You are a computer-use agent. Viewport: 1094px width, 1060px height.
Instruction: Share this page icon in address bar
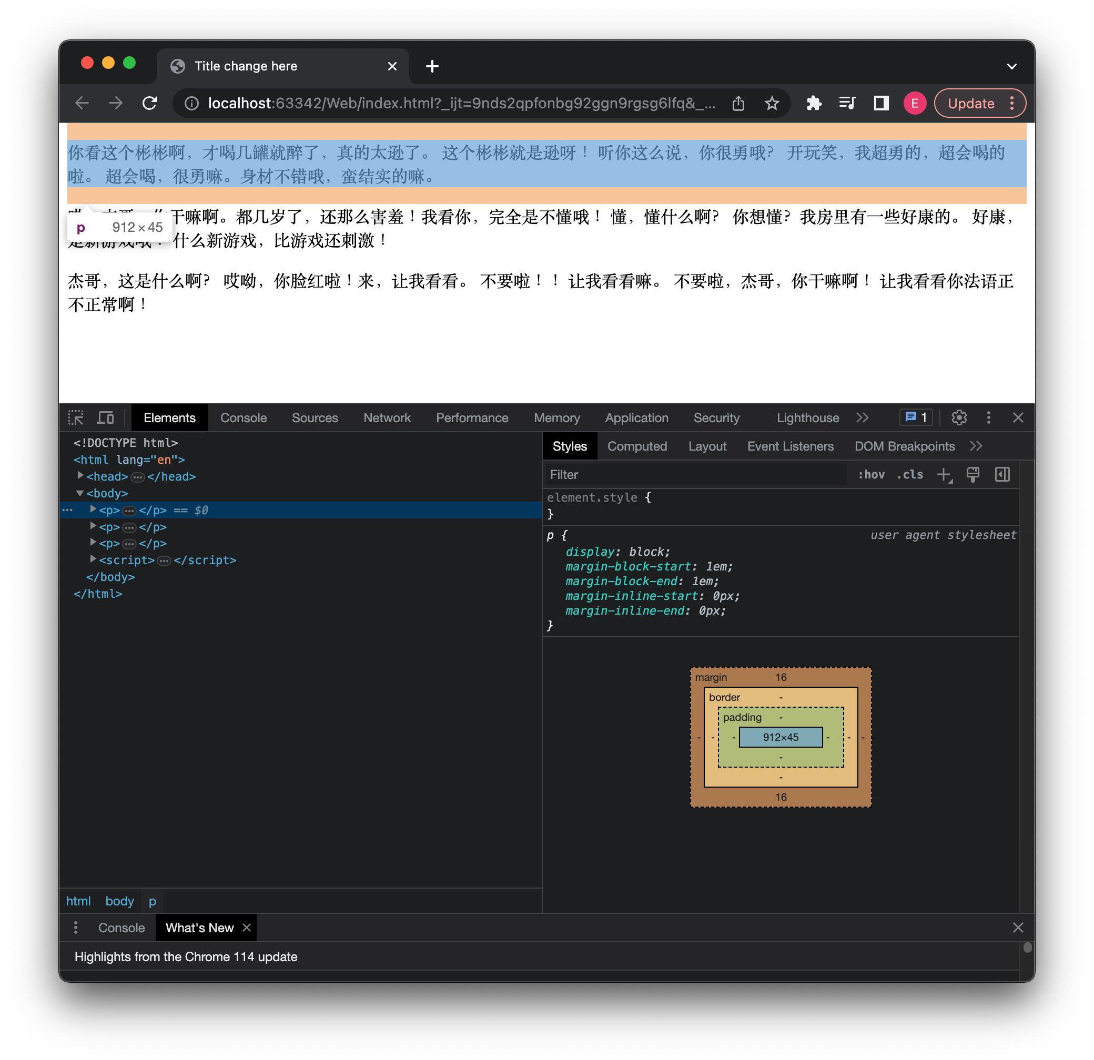(x=738, y=103)
